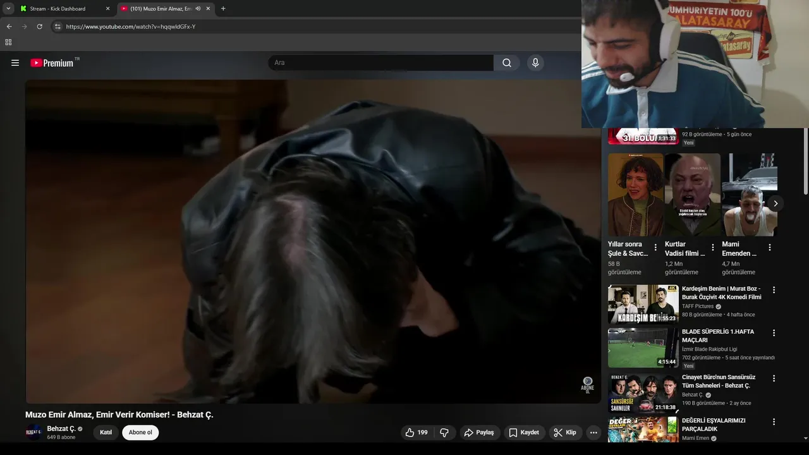Viewport: 809px width, 455px height.
Task: Open a new browser tab
Action: (223, 9)
